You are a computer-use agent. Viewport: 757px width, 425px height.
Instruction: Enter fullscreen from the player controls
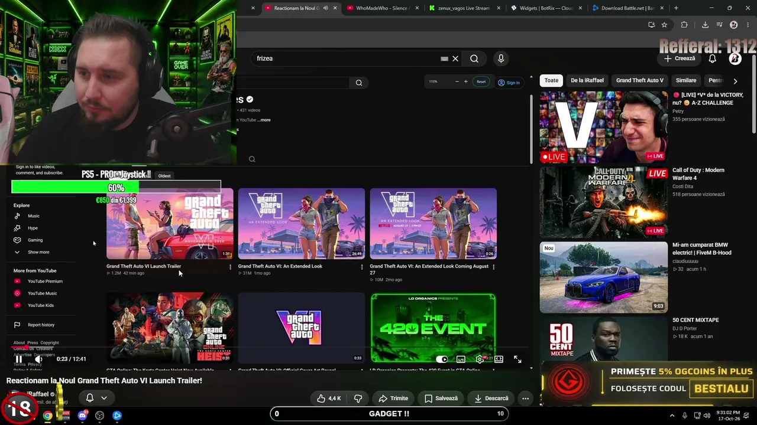pos(517,359)
